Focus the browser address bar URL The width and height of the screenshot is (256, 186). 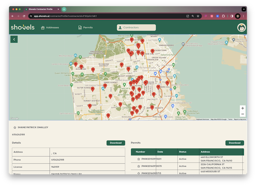click(65, 16)
